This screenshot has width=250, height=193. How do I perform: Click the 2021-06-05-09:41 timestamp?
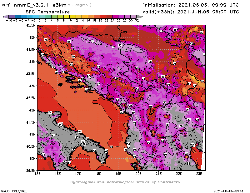click(228, 191)
